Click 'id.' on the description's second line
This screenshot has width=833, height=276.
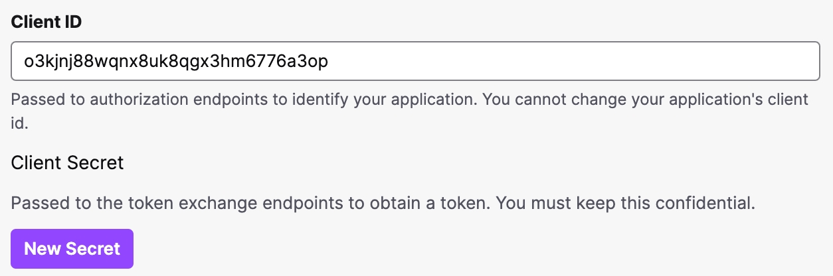19,123
